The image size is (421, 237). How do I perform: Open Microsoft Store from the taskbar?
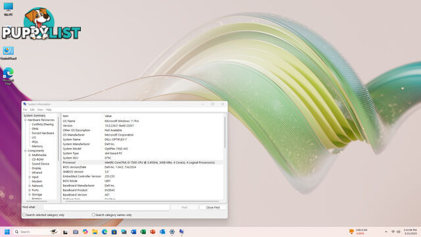[114, 232]
